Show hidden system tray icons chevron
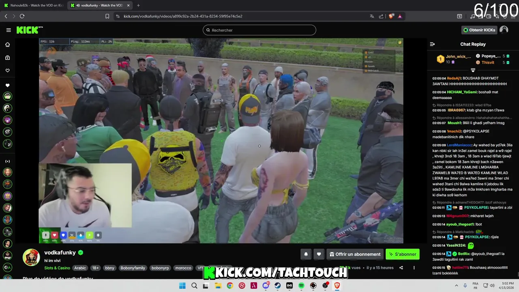This screenshot has width=519, height=292. [457, 286]
